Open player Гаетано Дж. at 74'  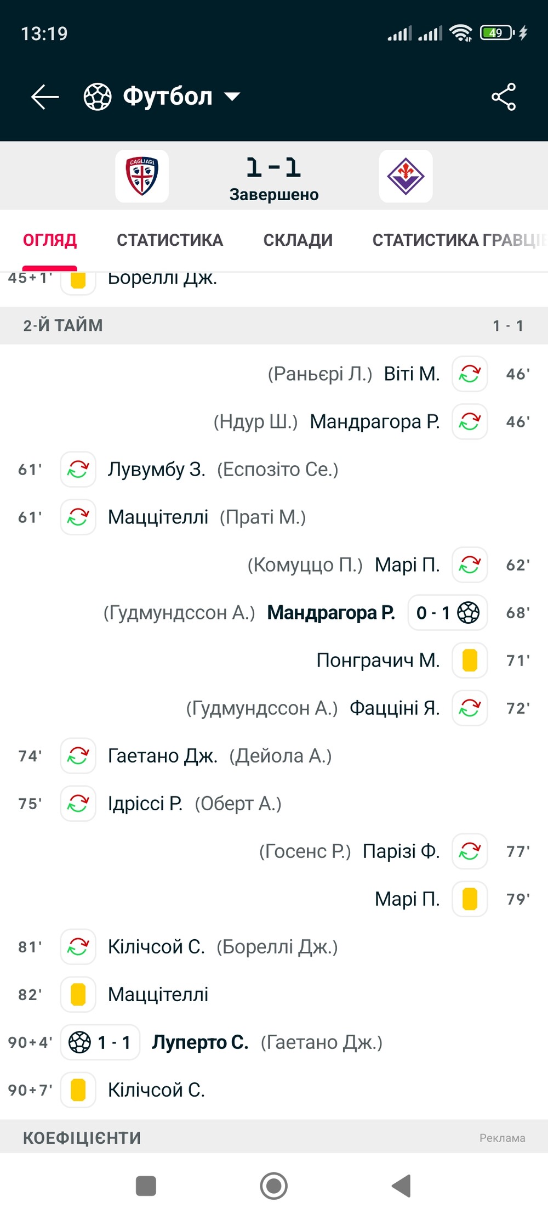click(x=163, y=755)
